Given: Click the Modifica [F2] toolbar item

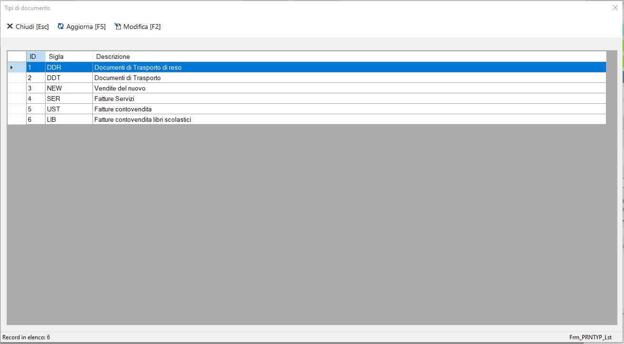Looking at the screenshot, I should coord(138,27).
